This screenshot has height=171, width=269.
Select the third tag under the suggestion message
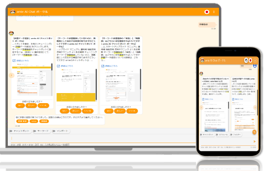pyautogui.click(x=44, y=121)
